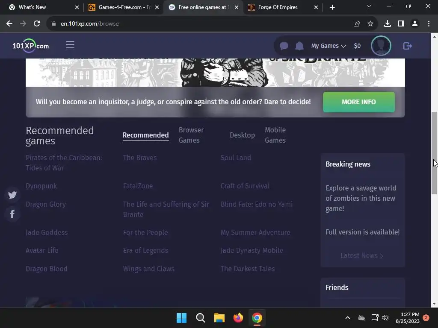This screenshot has width=438, height=328.
Task: Click the logout icon in site header
Action: point(408,46)
